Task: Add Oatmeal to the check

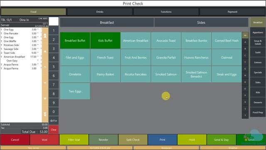Action: 227,57
